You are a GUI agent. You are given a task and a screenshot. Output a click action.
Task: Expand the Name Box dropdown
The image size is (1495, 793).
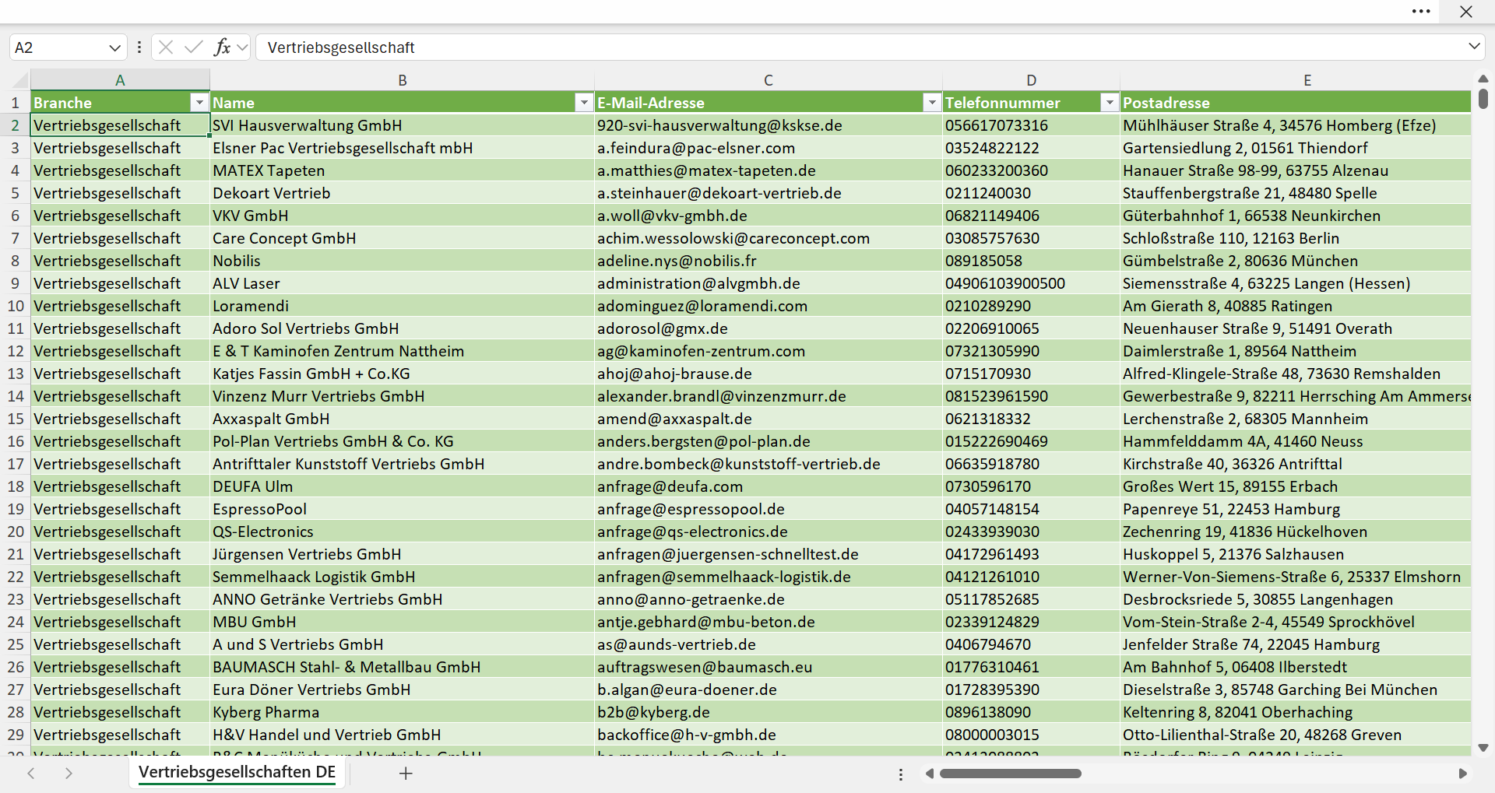(115, 47)
